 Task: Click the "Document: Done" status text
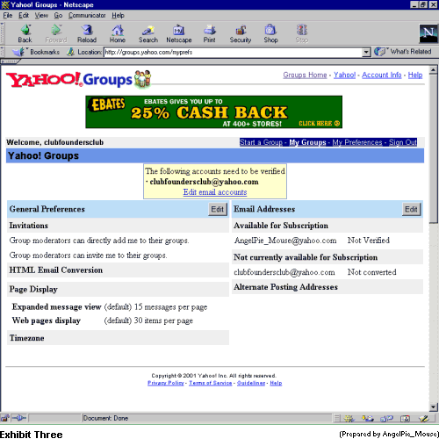105,418
